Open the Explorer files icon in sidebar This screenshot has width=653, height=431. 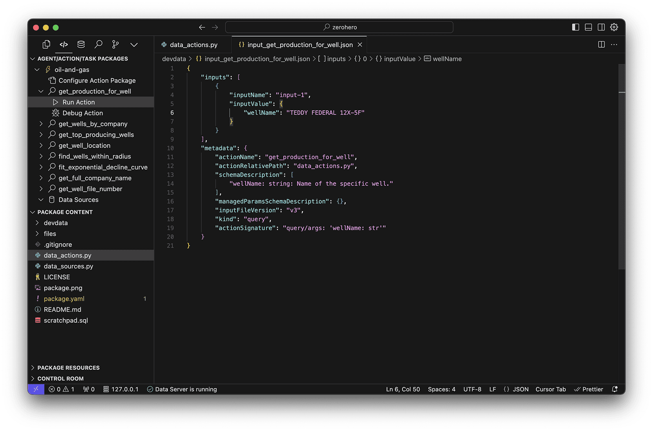tap(47, 44)
